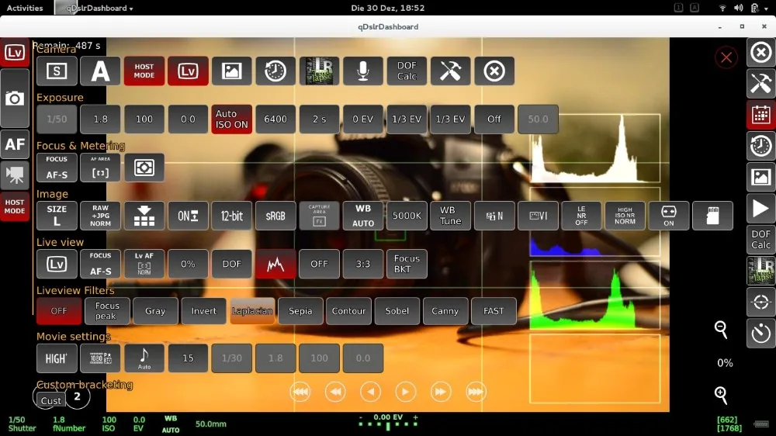Select the Invert liveview filter
The height and width of the screenshot is (436, 776).
click(x=204, y=311)
